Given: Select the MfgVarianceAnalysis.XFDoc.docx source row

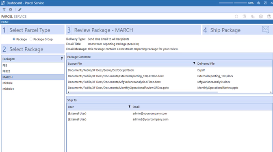Looking at the screenshot, I should pos(114,82).
